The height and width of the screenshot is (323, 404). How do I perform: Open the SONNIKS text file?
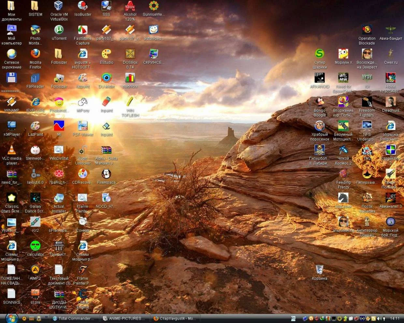click(x=12, y=296)
